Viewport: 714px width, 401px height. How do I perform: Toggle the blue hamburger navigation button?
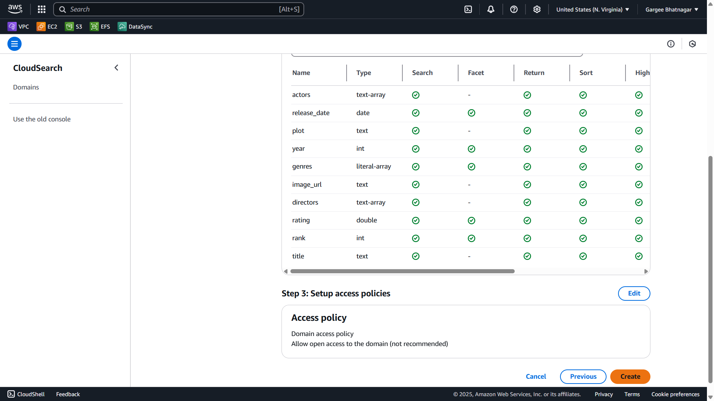point(15,44)
